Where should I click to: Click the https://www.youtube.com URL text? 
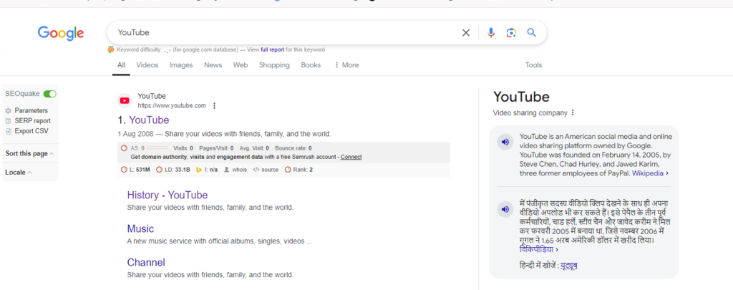(172, 106)
